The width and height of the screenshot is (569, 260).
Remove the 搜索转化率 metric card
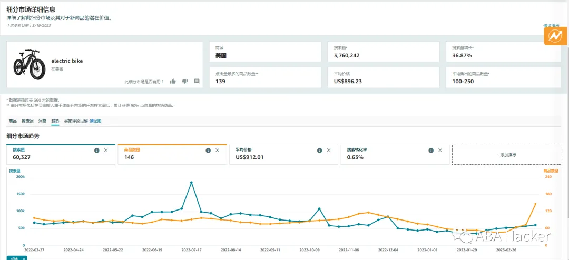[440, 150]
